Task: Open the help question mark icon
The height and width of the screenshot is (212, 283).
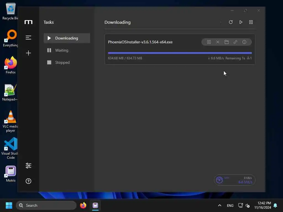Action: click(28, 181)
